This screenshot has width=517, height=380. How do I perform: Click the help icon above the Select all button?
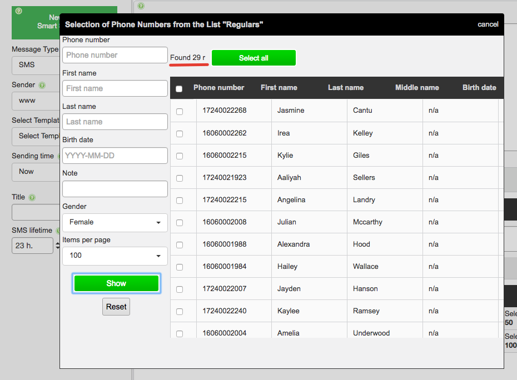tap(141, 6)
